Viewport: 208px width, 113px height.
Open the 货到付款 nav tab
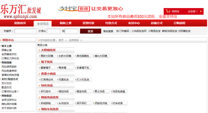coord(88,23)
